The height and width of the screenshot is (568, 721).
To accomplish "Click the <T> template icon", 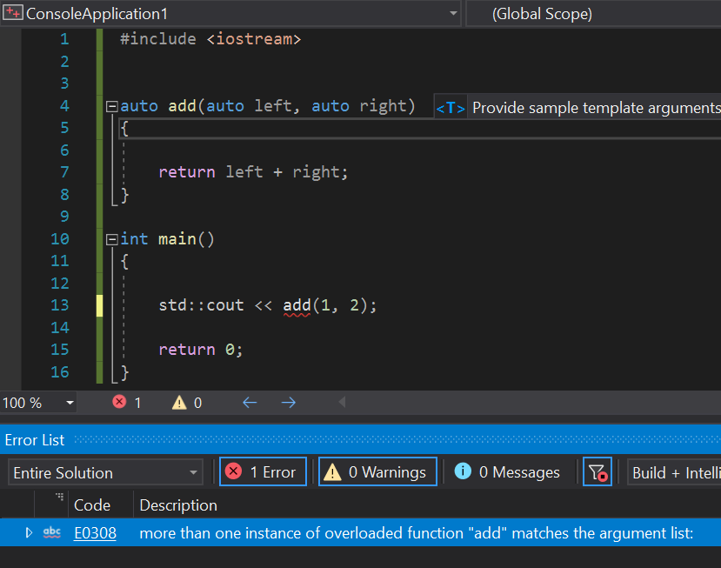I will click(x=451, y=108).
